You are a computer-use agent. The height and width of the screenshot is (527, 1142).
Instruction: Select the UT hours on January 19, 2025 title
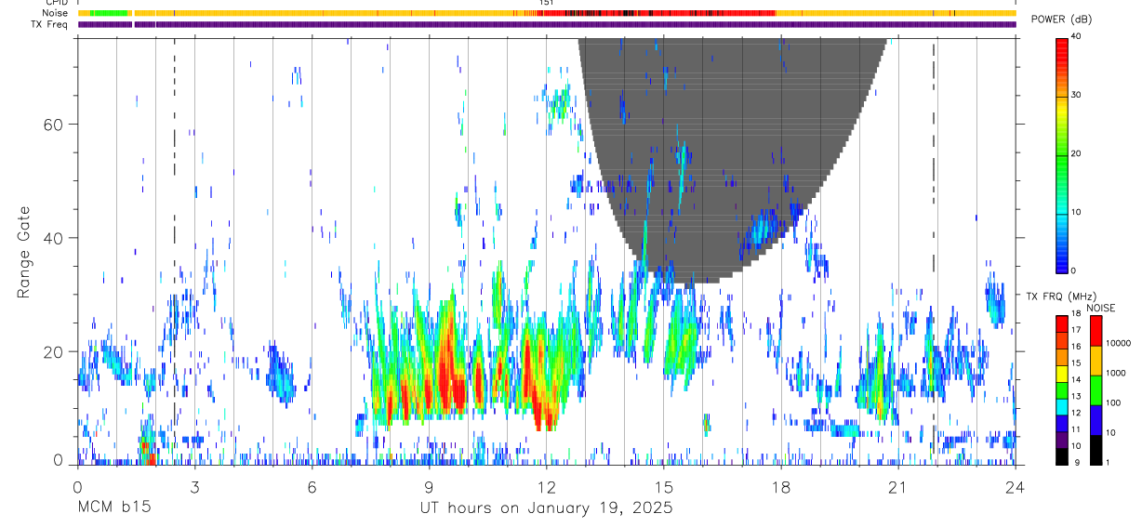(x=546, y=508)
